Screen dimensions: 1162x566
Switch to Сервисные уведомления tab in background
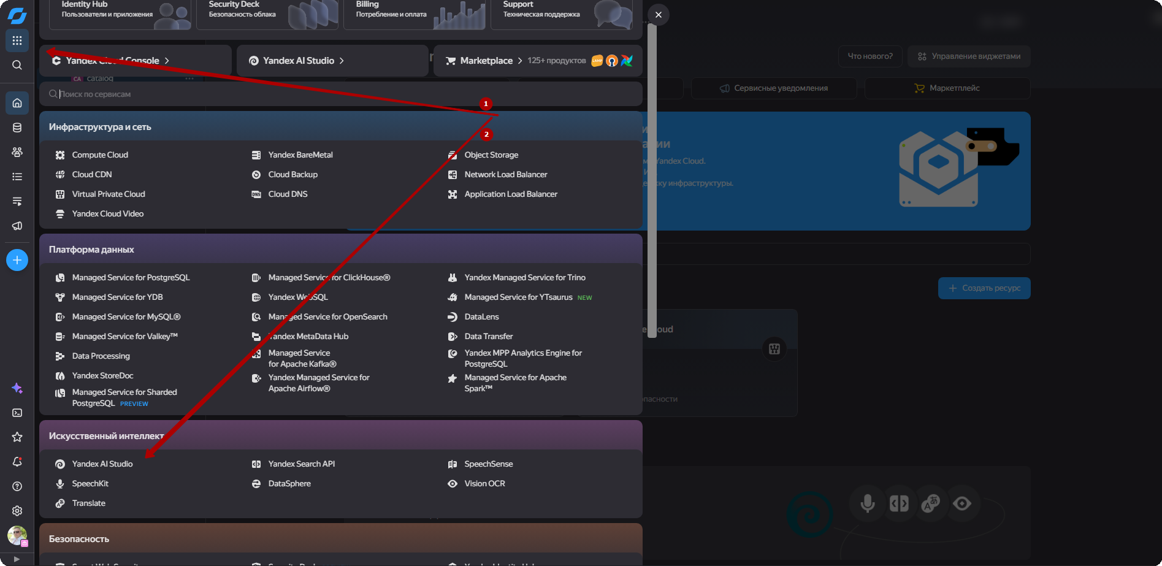pyautogui.click(x=774, y=88)
